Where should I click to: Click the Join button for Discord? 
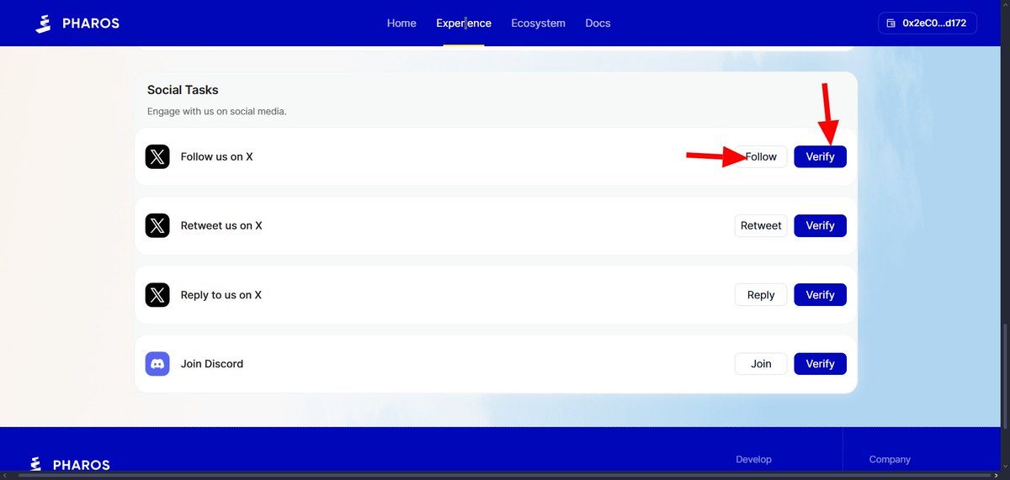point(761,364)
